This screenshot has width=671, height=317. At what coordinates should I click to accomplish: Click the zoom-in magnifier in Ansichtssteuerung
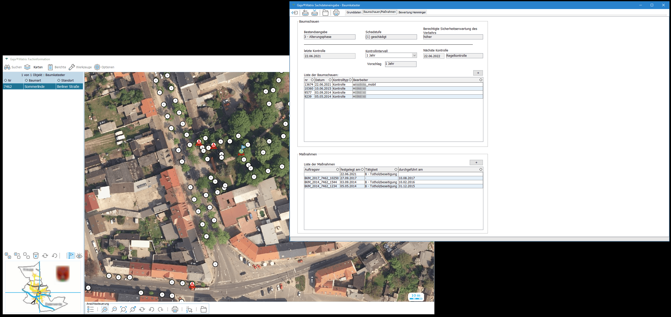(x=105, y=309)
